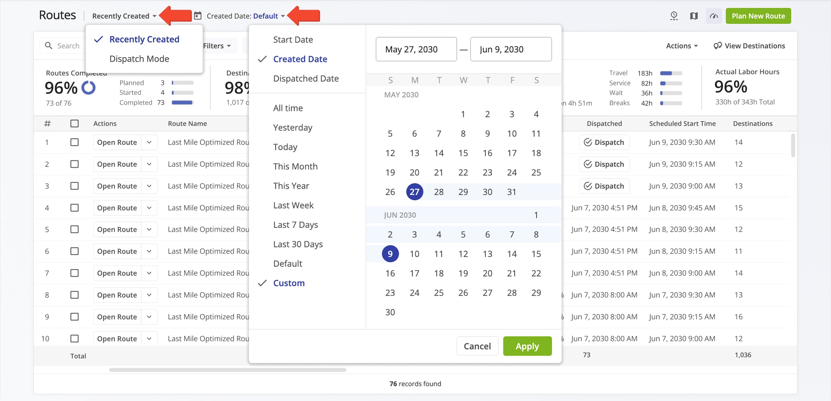The height and width of the screenshot is (401, 831).
Task: Select the checkbox for route row 2
Action: (75, 164)
